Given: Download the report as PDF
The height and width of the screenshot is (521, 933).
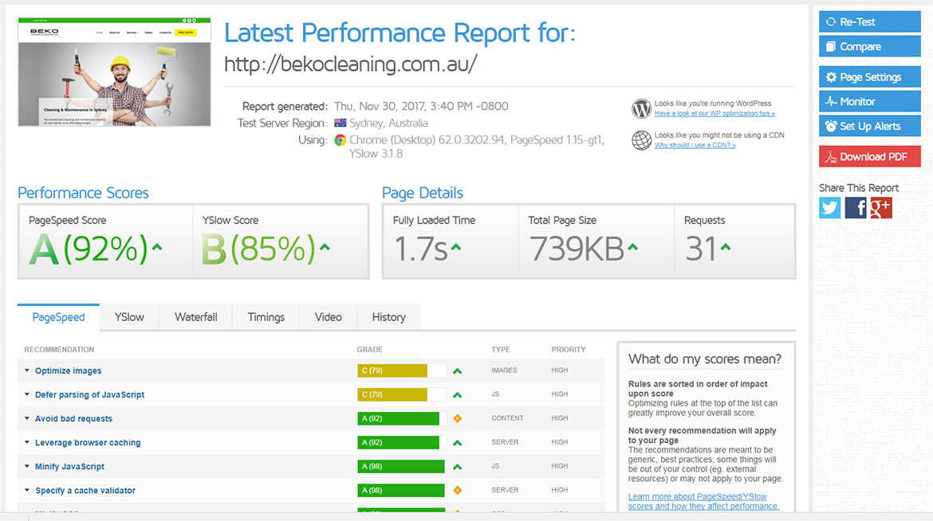Looking at the screenshot, I should tap(869, 156).
